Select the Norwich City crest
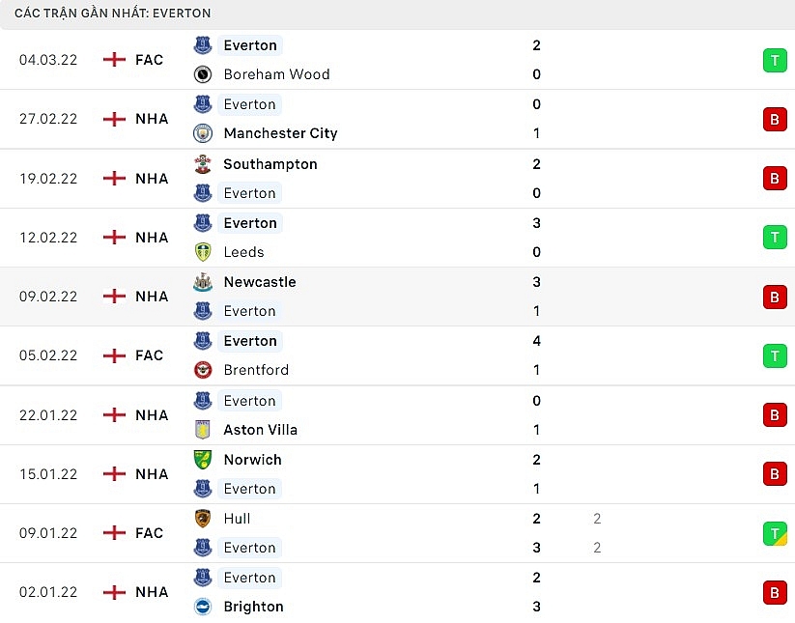 click(203, 460)
